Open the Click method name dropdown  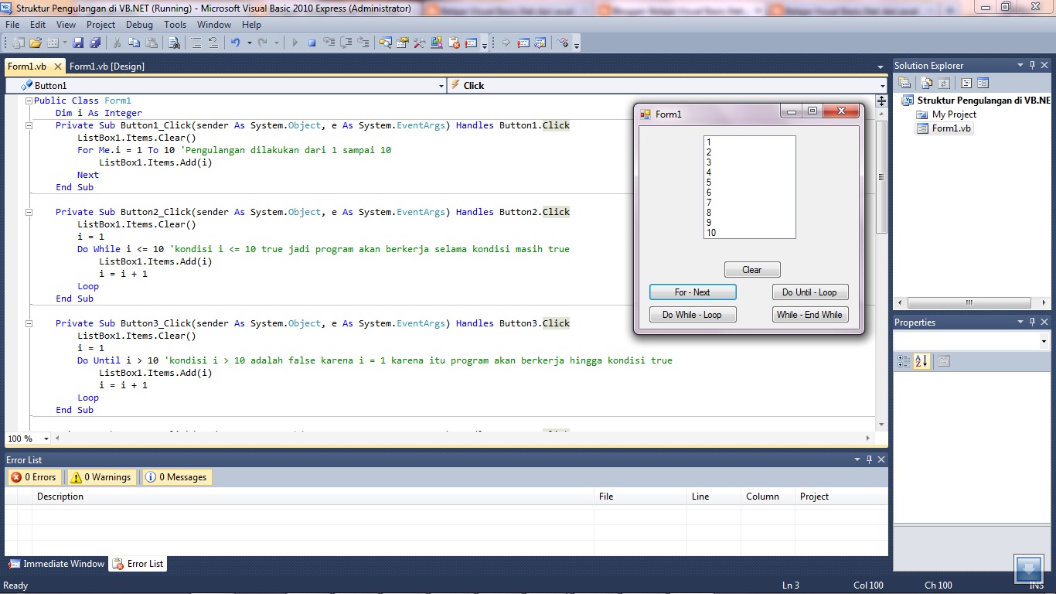click(x=882, y=86)
